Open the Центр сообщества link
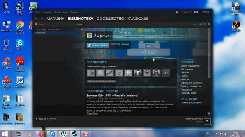Image resolution: width=245 pixels, height=137 pixels. [x=190, y=66]
